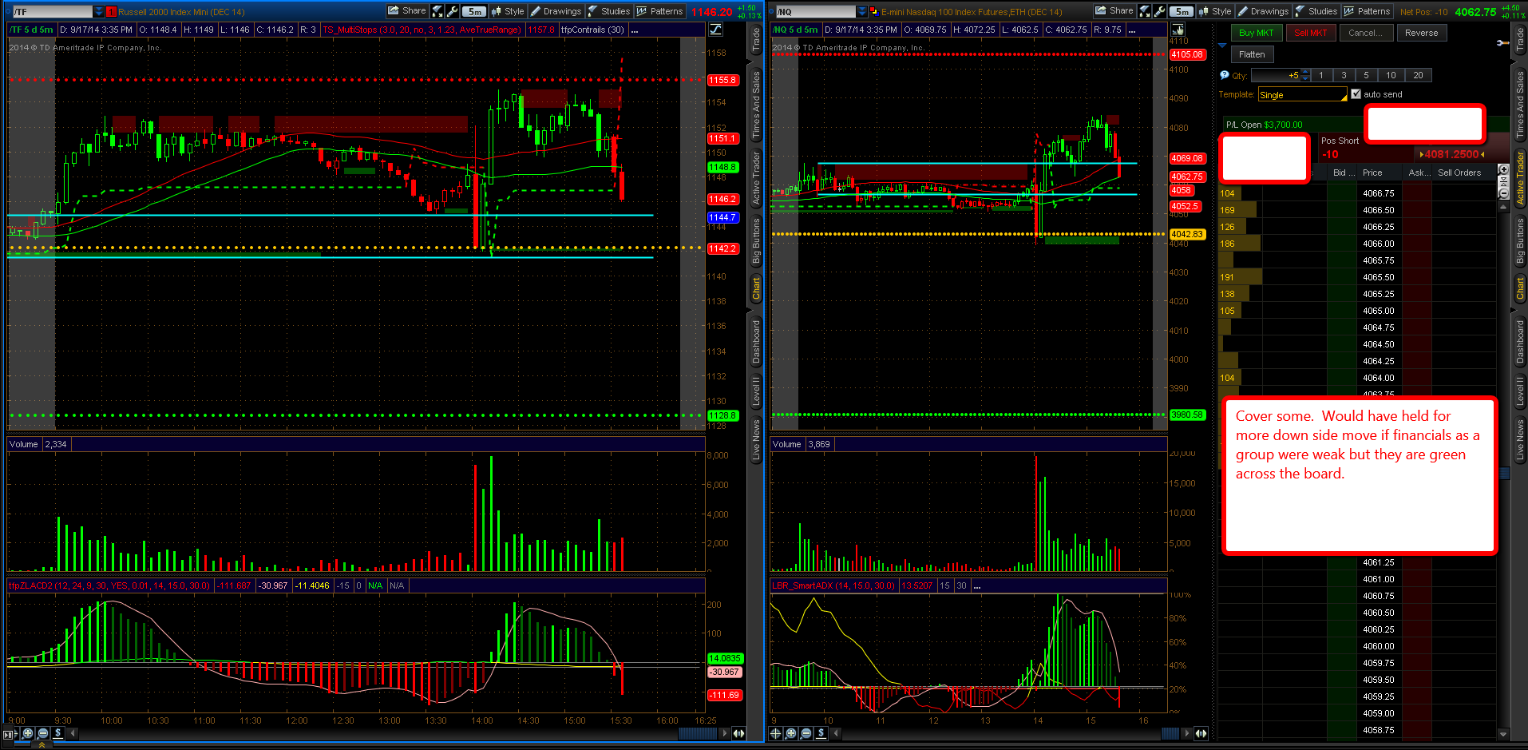
Task: Click dollar price-axis icon below /TF chart
Action: [x=58, y=733]
